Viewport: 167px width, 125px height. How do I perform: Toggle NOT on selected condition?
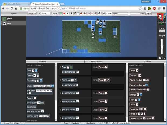pos(106,123)
